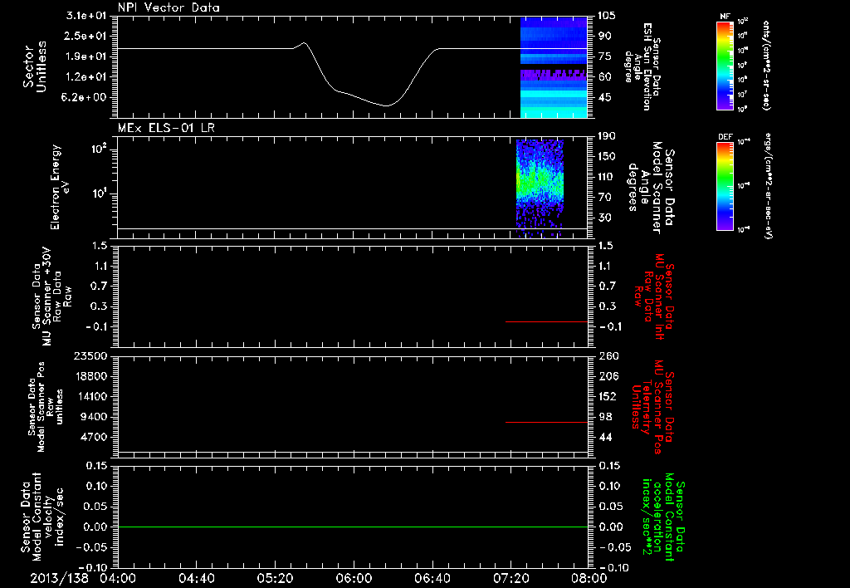This screenshot has height=588, width=850.
Task: Click the "Electron Energy eV" axis label
Action: [60, 187]
